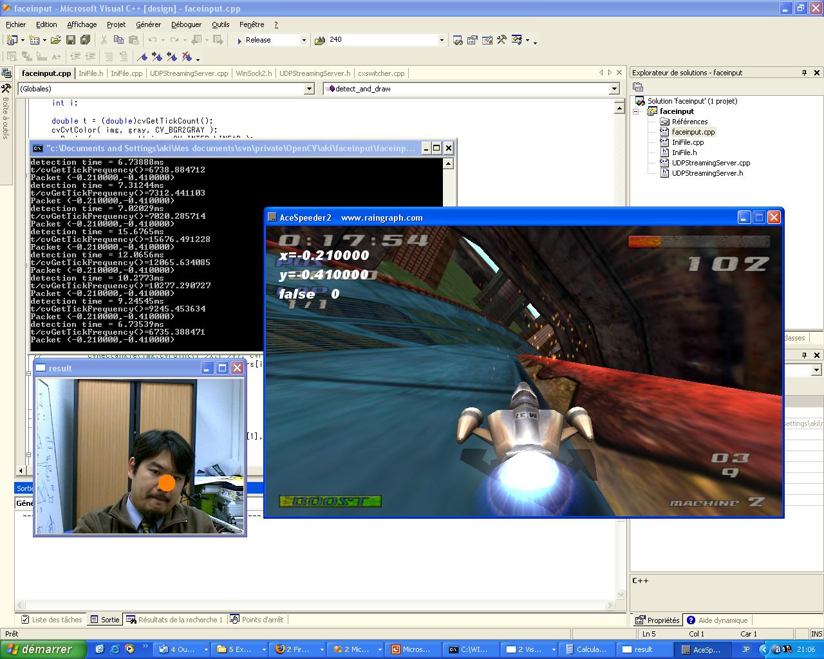Open the Fichier menu
The image size is (824, 659).
[16, 24]
